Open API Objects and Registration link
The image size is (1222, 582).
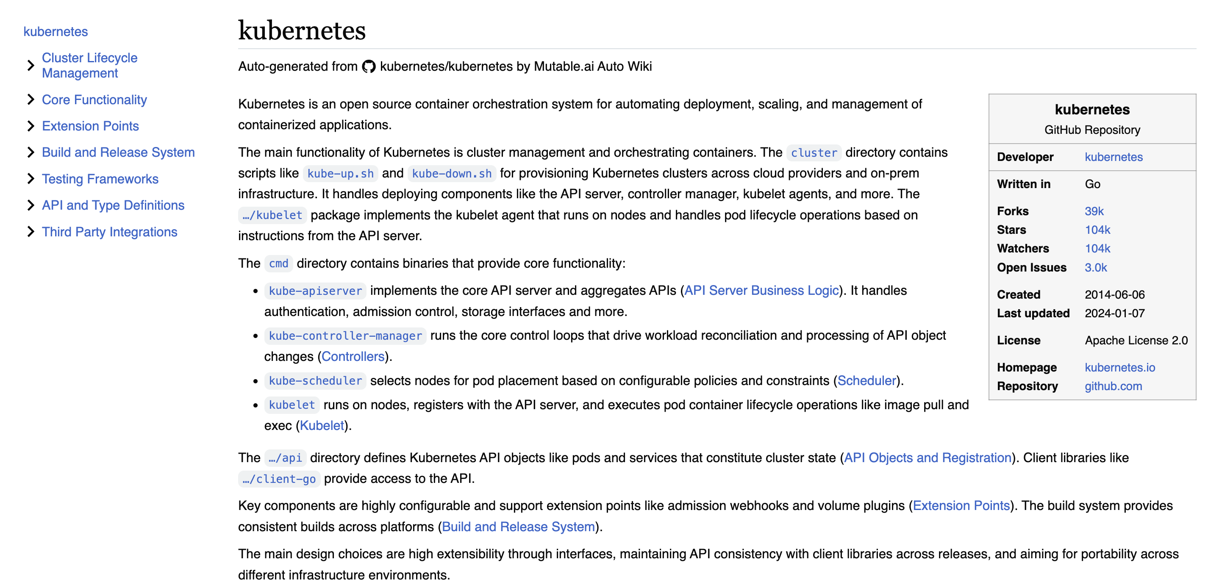point(928,458)
